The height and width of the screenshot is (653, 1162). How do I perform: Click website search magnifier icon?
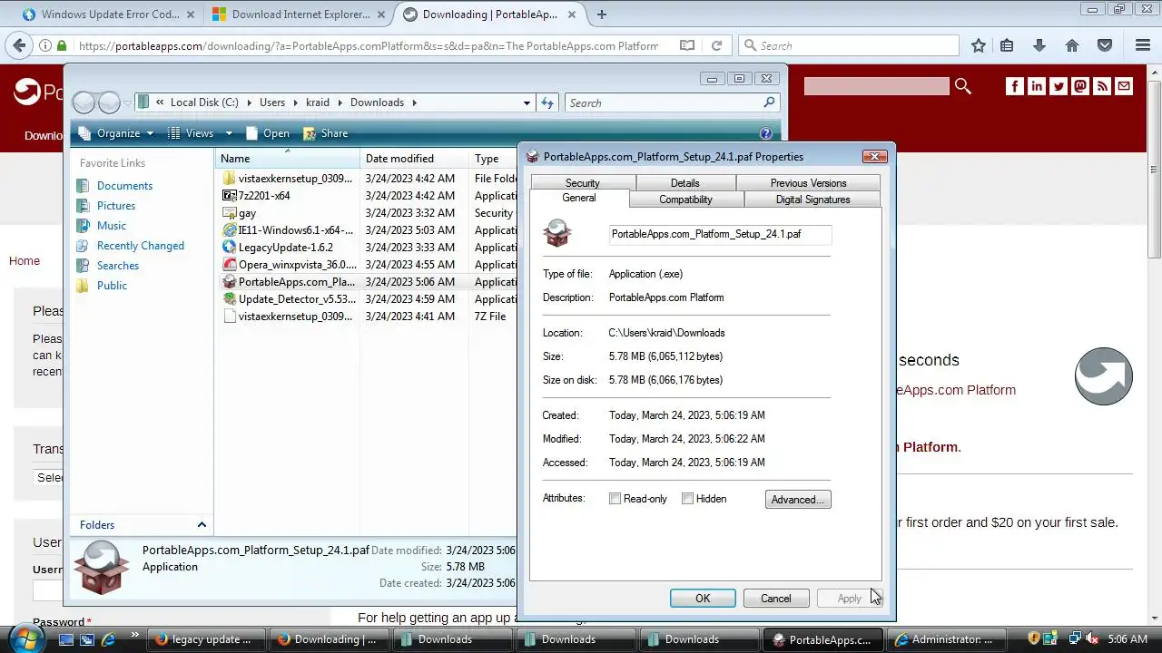(963, 86)
